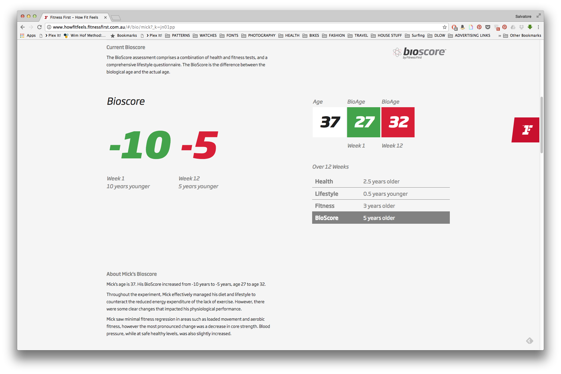The width and height of the screenshot is (561, 374).
Task: Click the URL address bar field
Action: pyautogui.click(x=241, y=27)
